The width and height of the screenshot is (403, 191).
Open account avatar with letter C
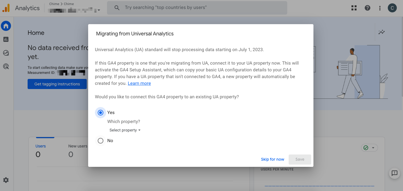coord(392,8)
